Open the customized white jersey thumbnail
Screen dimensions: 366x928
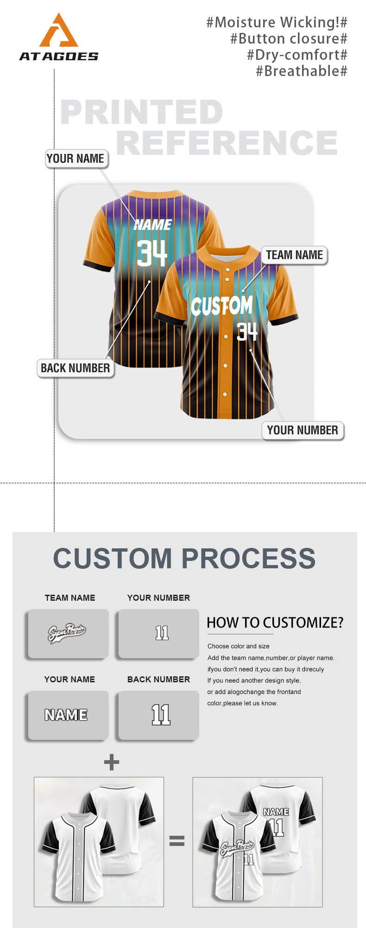click(x=258, y=842)
